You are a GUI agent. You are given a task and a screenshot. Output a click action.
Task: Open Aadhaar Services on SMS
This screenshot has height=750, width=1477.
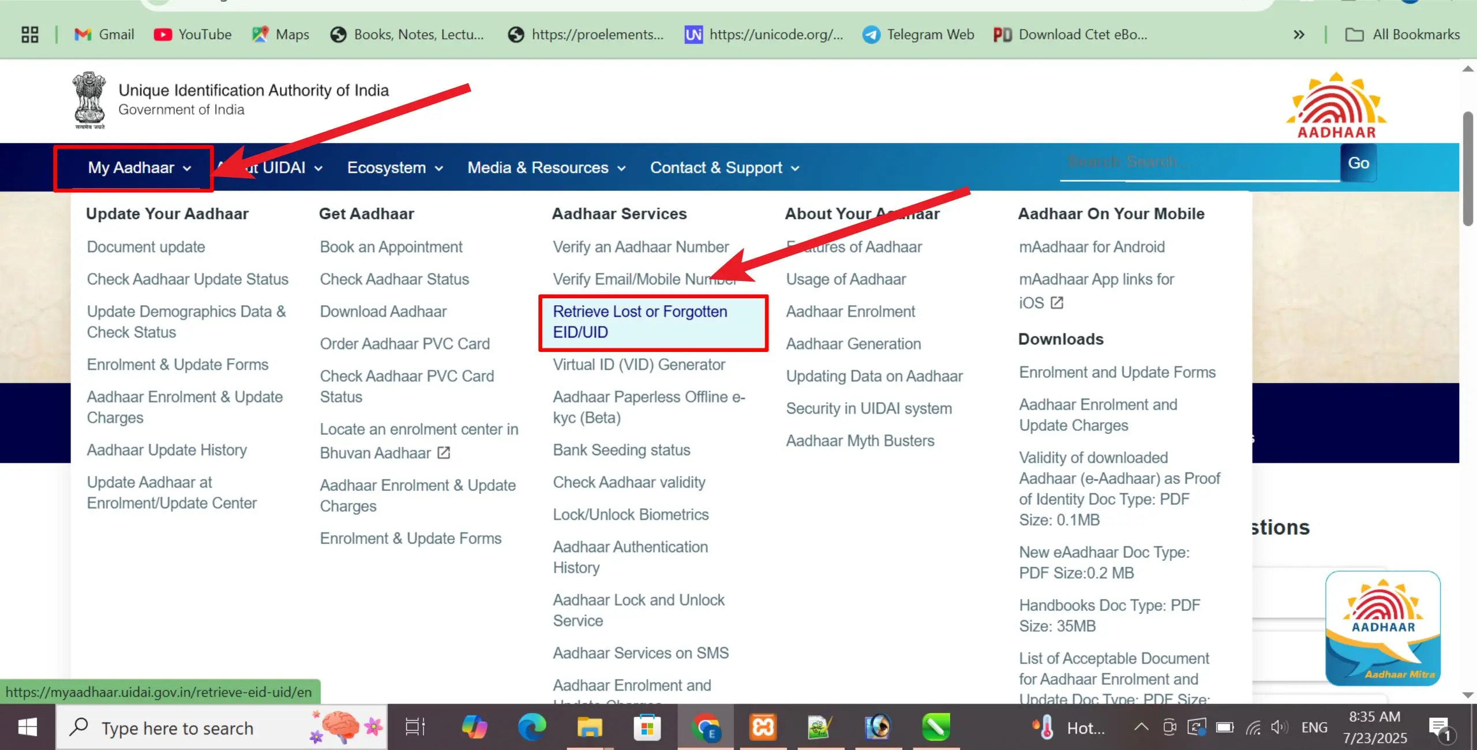point(640,653)
